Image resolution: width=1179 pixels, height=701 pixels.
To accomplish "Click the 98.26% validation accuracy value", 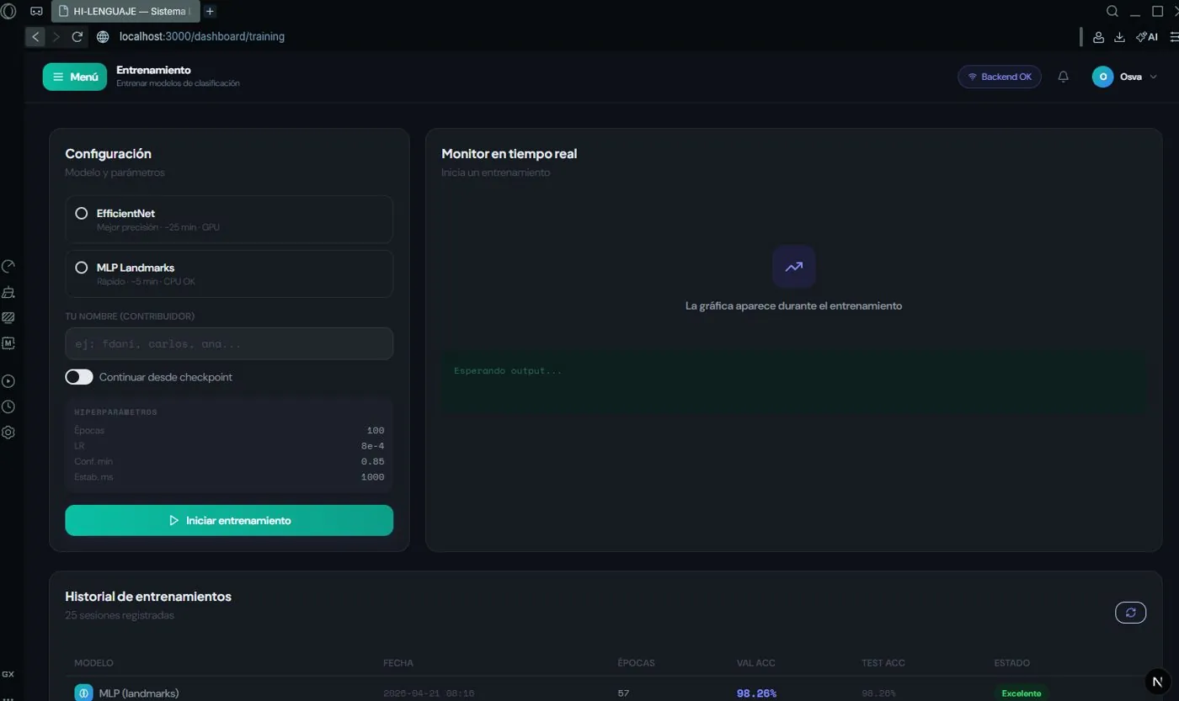I will [756, 693].
